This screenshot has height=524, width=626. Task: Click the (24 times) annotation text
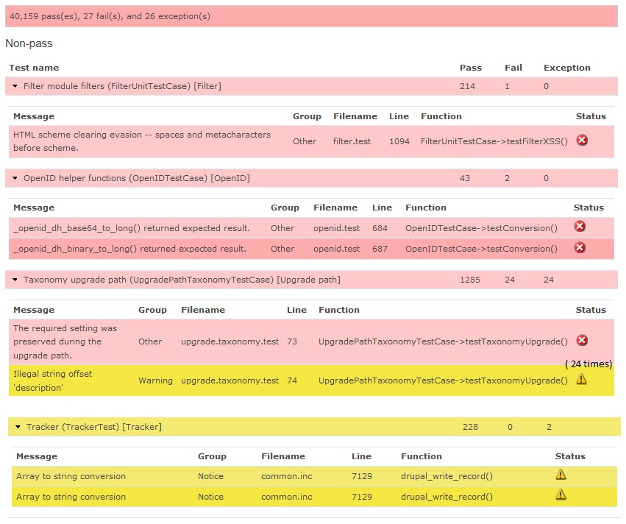point(588,364)
